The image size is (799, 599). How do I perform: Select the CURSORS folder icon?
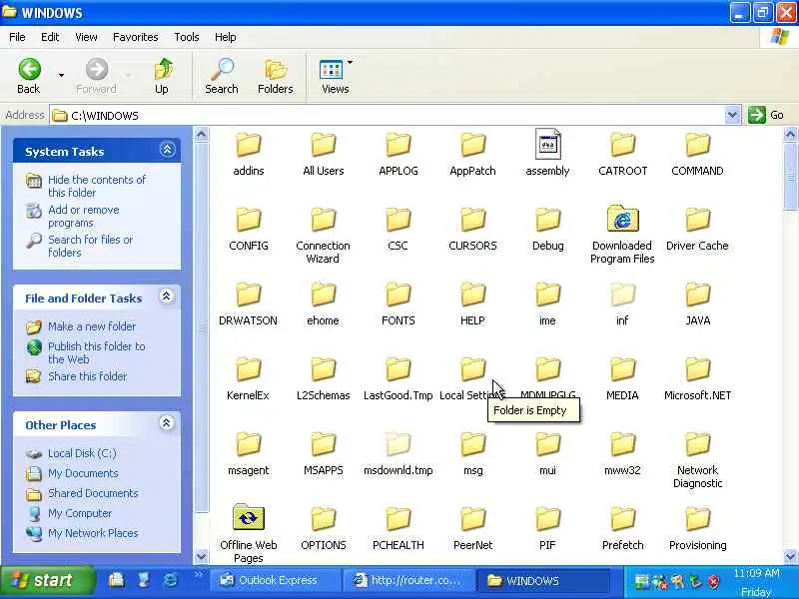click(472, 220)
